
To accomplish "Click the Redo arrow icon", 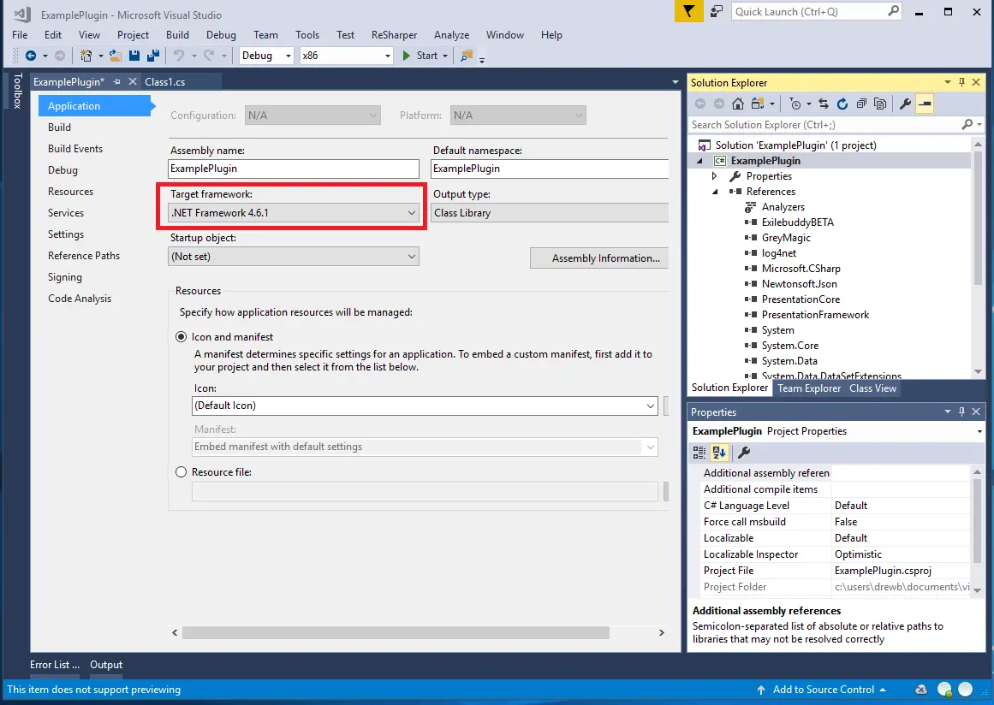I will pyautogui.click(x=209, y=56).
